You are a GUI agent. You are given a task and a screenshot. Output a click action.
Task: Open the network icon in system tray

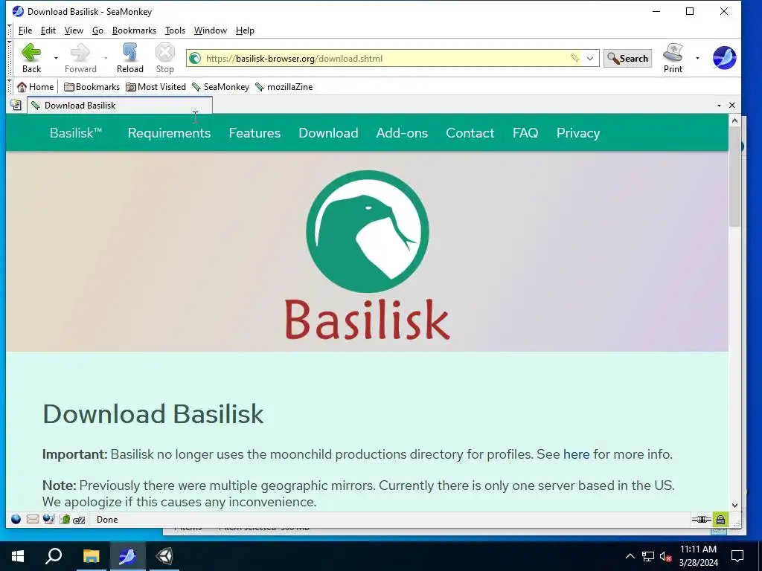point(648,556)
